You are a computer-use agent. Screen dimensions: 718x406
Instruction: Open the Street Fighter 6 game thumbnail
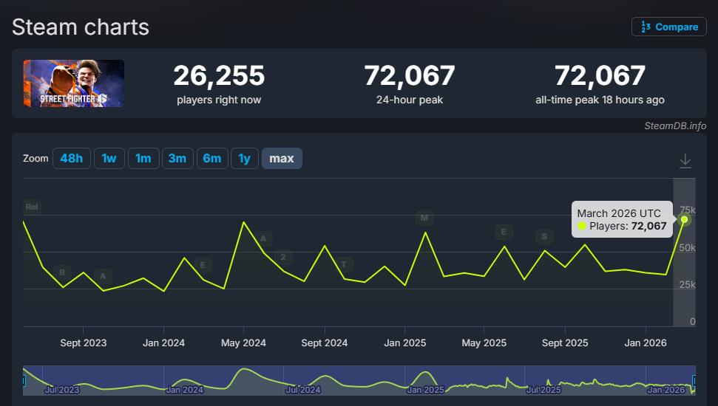point(74,83)
